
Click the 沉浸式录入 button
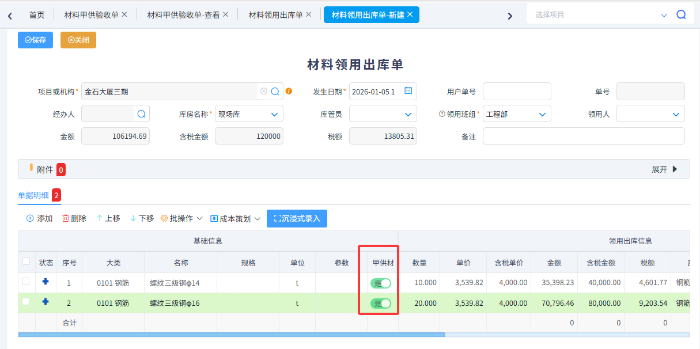click(x=297, y=218)
